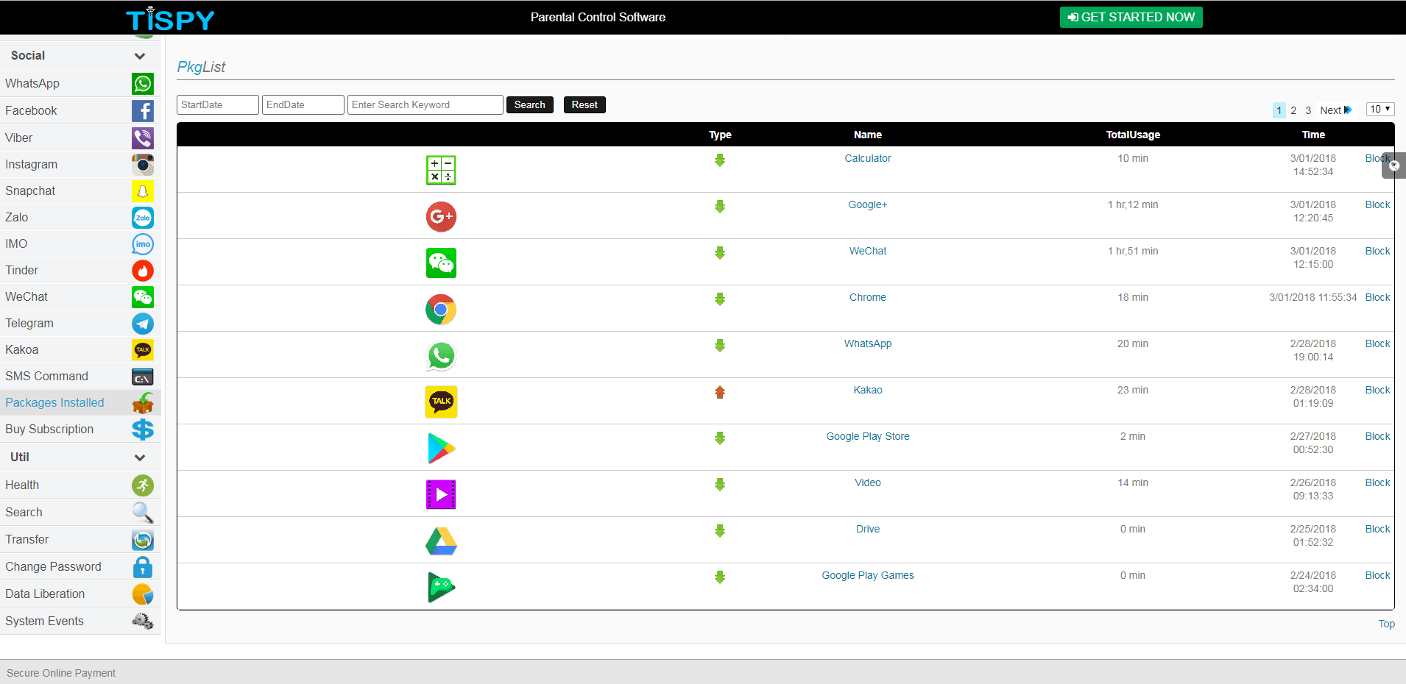Click the Chrome app icon in table
The image size is (1406, 684).
(x=441, y=310)
